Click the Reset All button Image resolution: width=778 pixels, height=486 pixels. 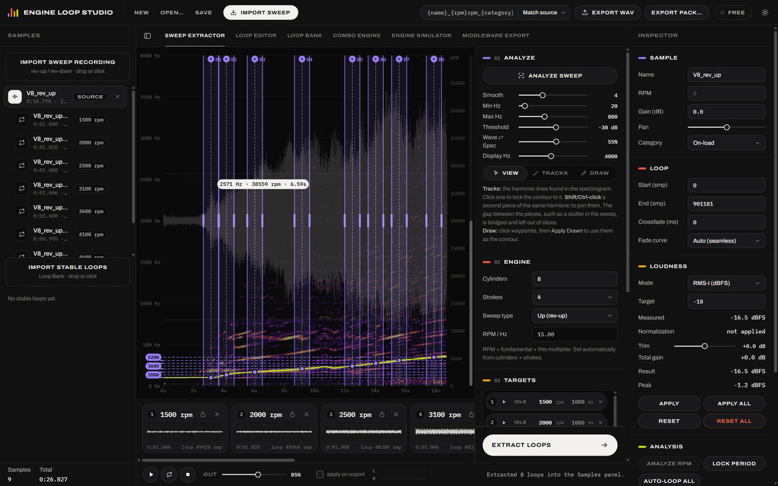coord(734,421)
